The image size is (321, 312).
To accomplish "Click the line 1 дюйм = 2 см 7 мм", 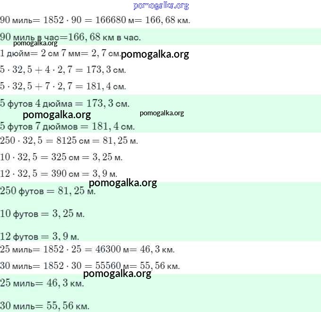I will (61, 53).
